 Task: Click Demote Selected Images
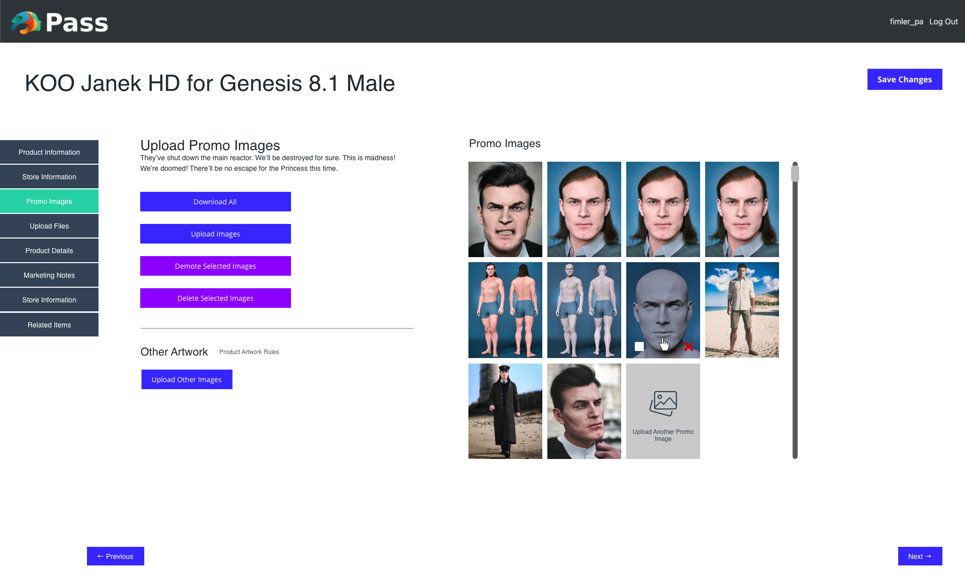[x=216, y=266]
